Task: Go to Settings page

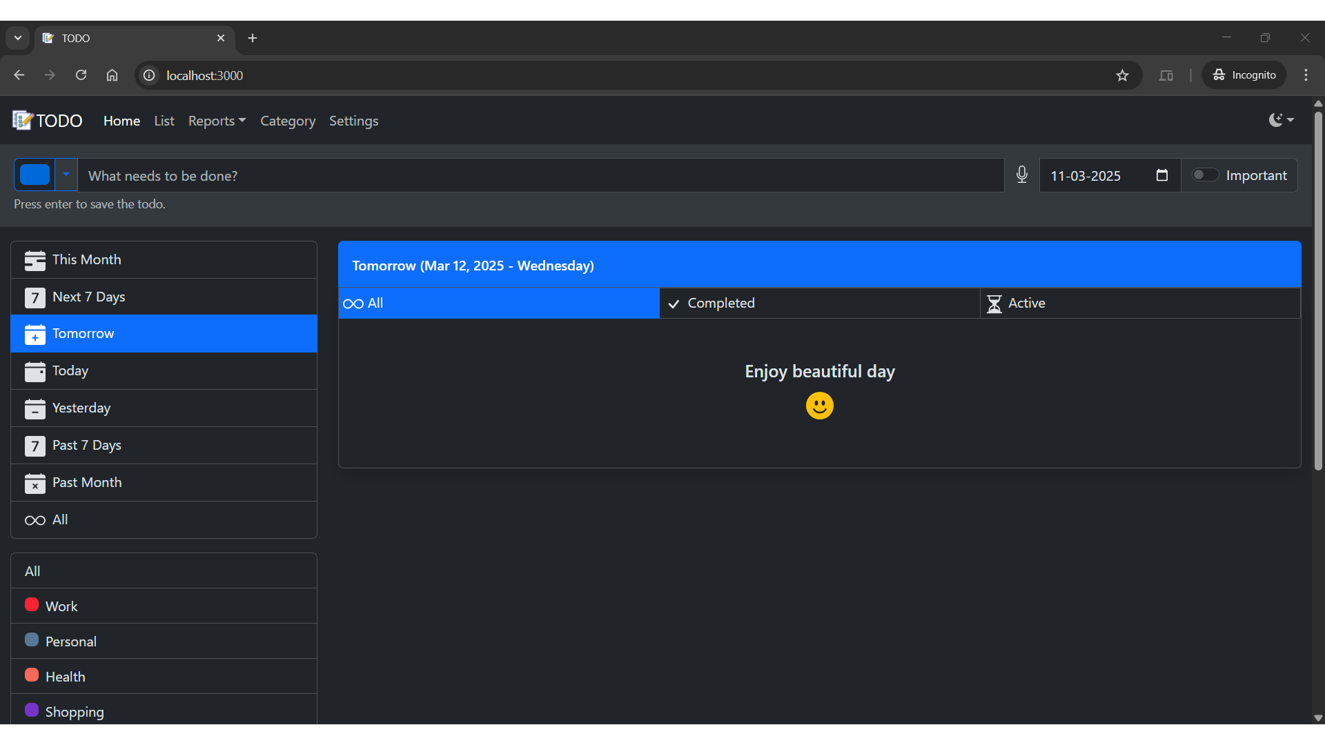Action: coord(353,121)
